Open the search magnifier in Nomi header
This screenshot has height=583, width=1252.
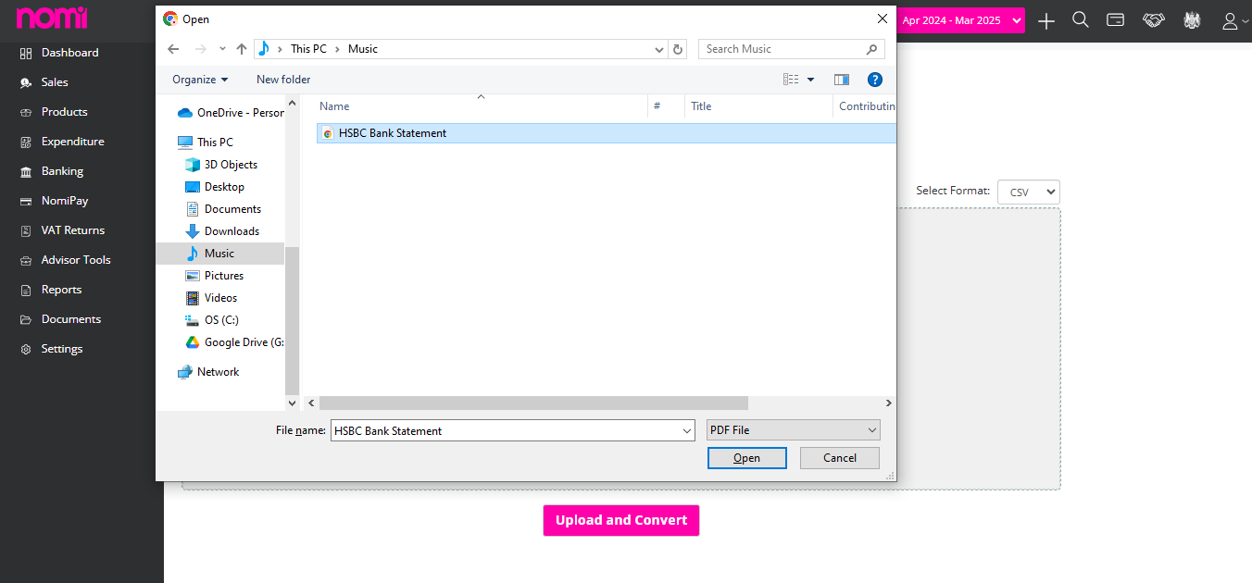coord(1081,19)
